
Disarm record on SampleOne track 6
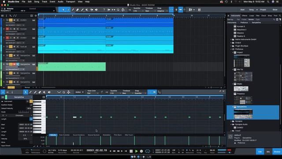coord(14,64)
